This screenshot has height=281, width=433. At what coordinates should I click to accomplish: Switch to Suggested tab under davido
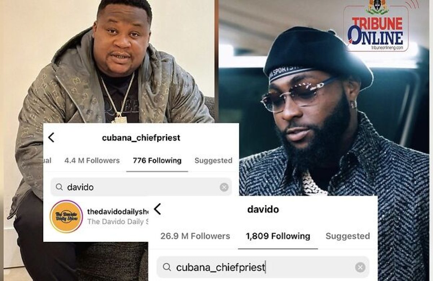pos(347,236)
